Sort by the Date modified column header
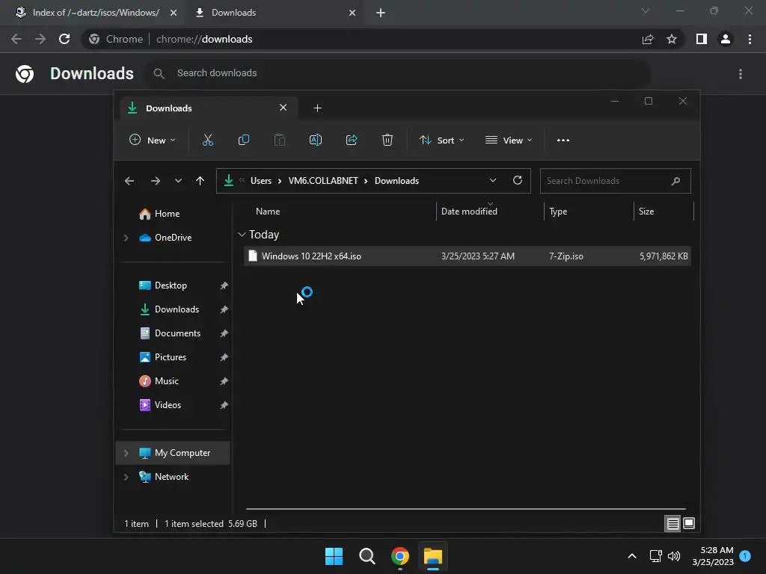Image resolution: width=766 pixels, height=574 pixels. click(x=469, y=212)
